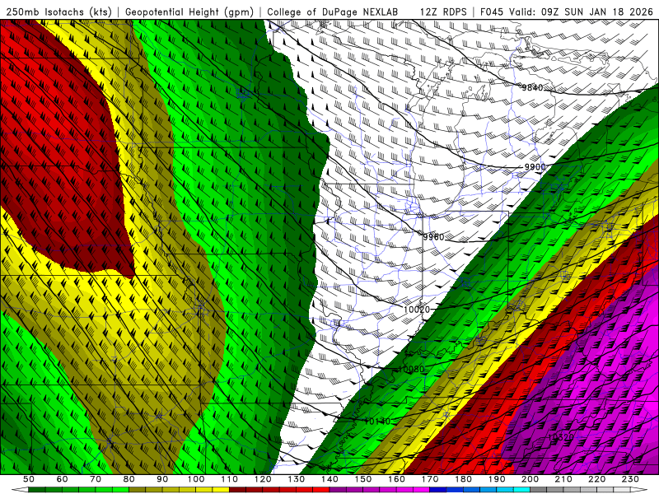Click the 160 knot value on color scale

pyautogui.click(x=396, y=479)
